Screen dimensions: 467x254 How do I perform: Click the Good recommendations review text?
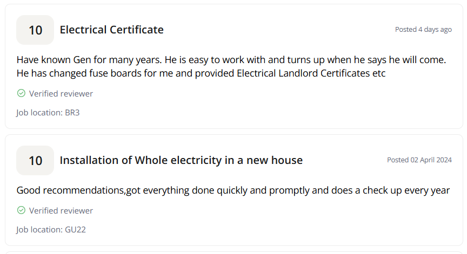pyautogui.click(x=233, y=190)
